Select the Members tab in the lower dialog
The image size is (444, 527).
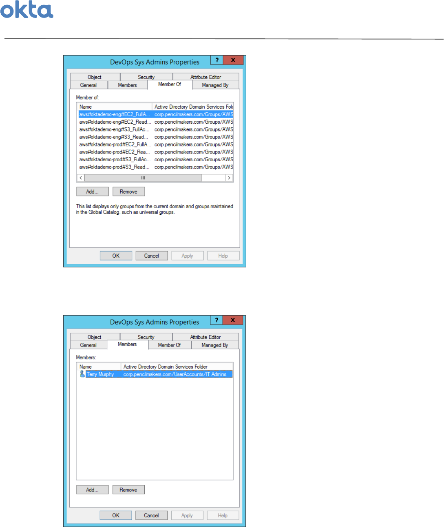pos(127,344)
